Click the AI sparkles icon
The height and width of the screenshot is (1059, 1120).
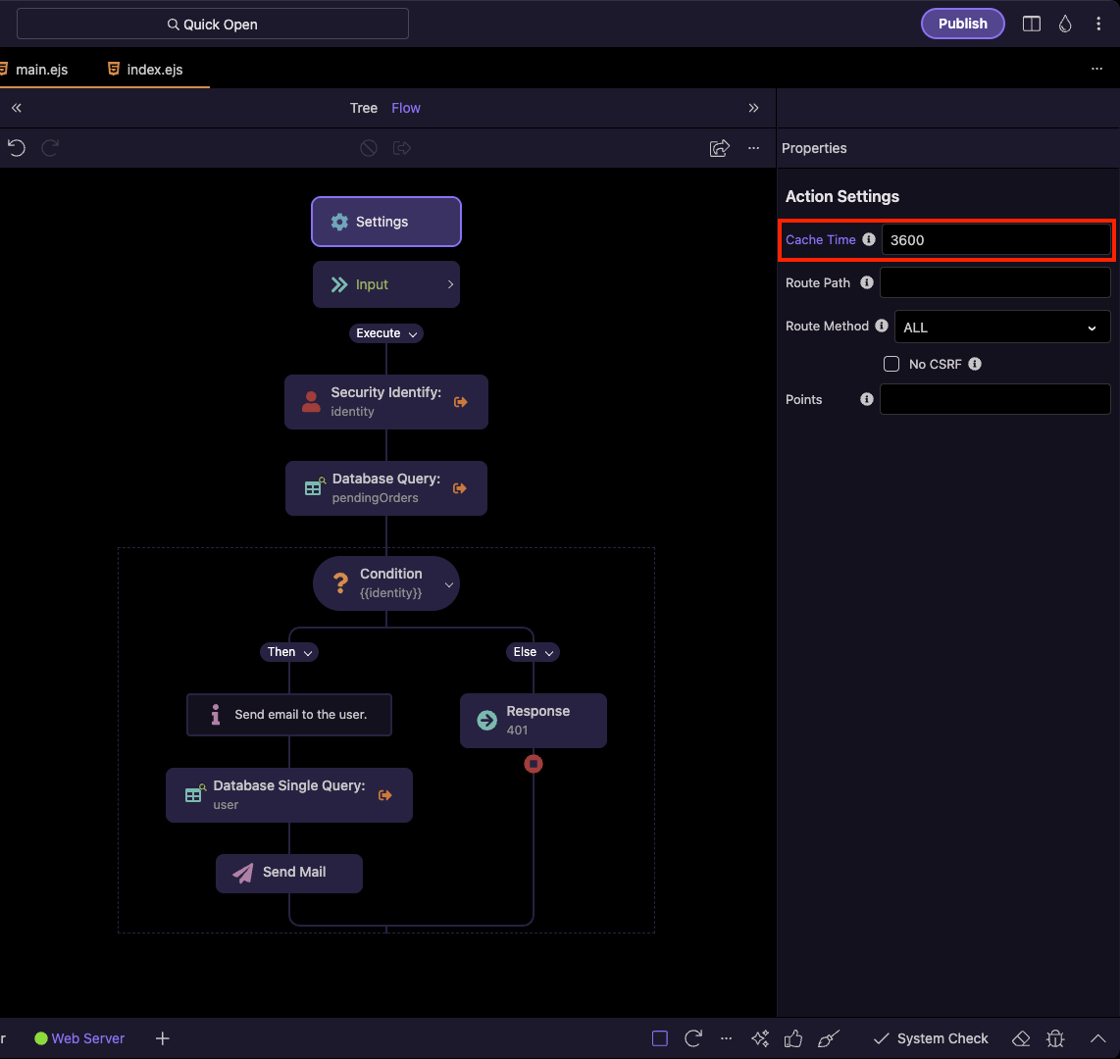coord(759,1038)
